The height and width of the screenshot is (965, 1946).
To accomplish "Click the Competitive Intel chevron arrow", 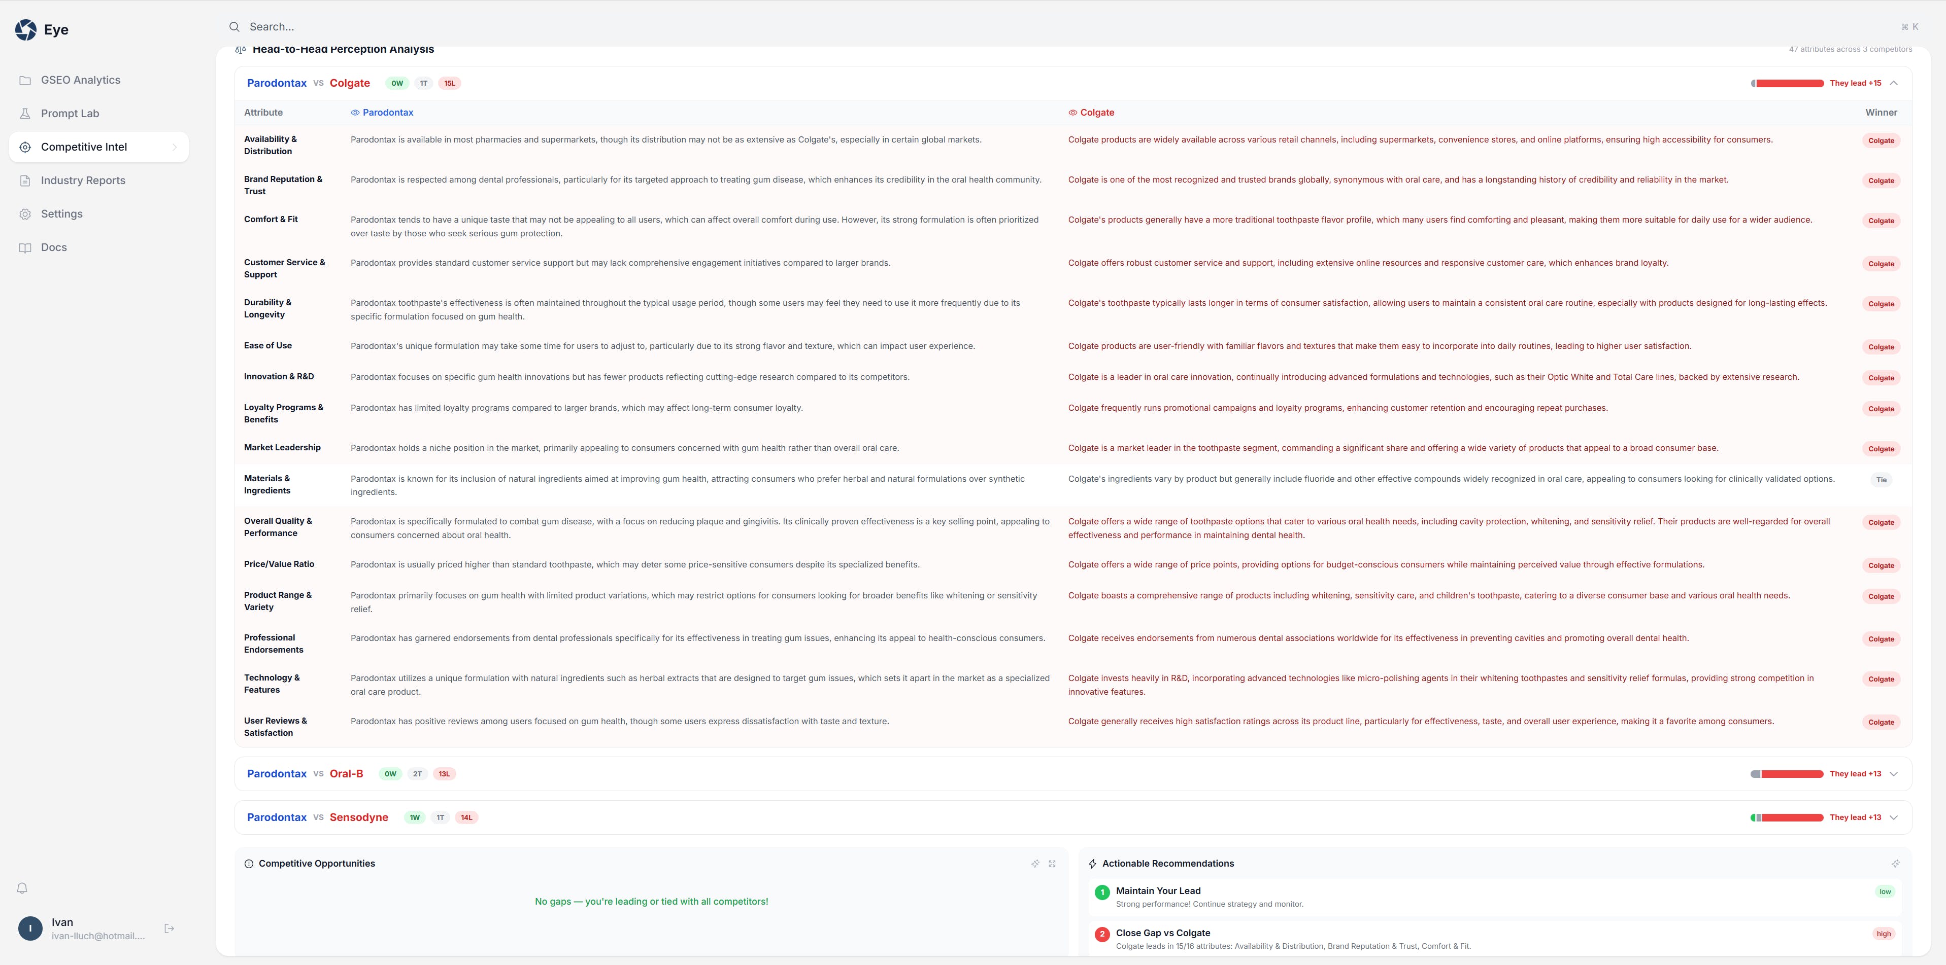I will tap(175, 147).
